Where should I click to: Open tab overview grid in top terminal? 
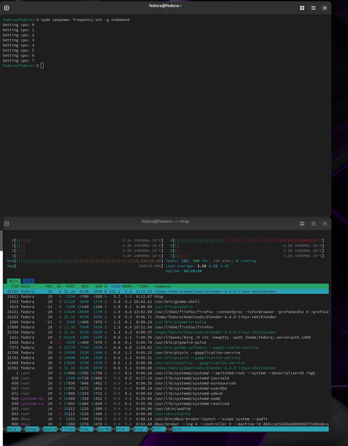coord(302,8)
